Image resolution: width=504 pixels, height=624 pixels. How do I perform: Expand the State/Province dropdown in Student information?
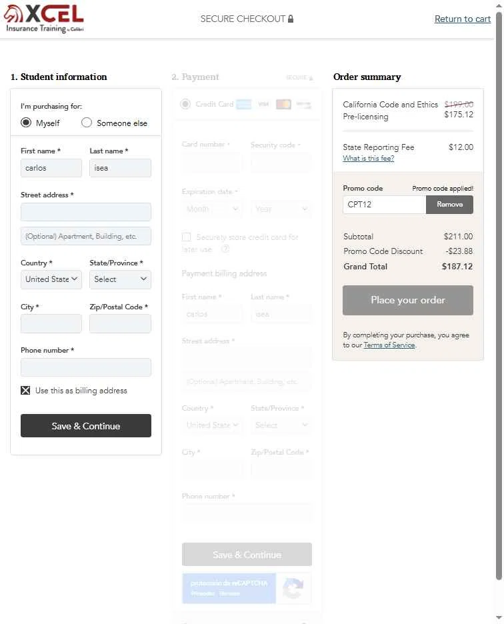120,279
